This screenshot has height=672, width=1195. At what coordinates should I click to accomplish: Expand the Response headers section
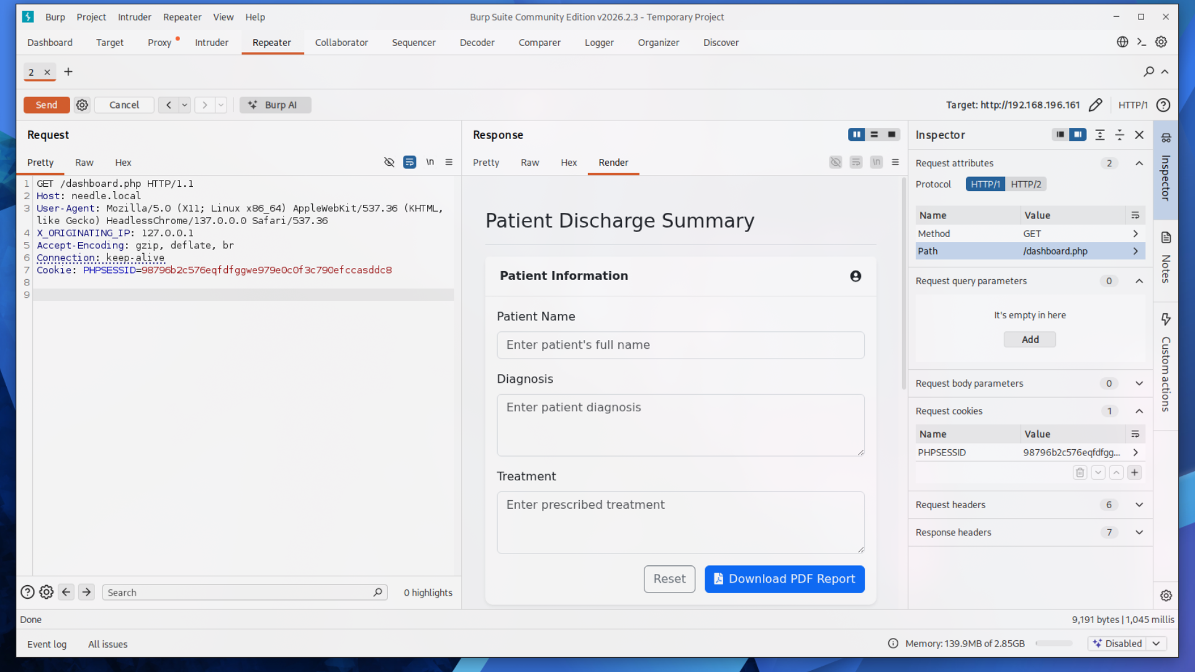pos(1139,532)
